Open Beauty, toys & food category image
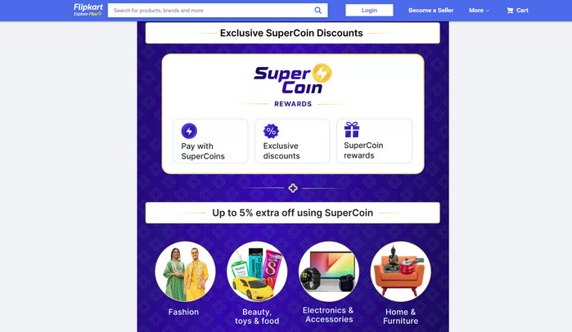572x332 pixels. 257,272
